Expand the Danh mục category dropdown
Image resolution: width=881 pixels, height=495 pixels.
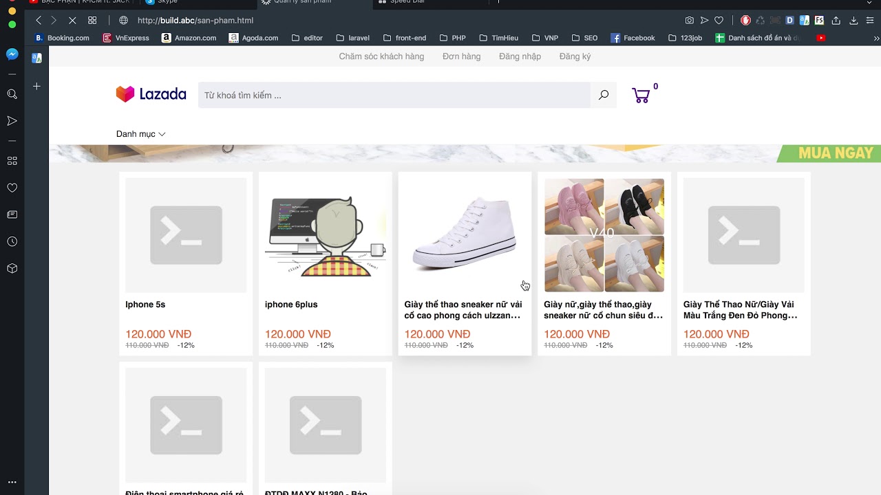[x=141, y=134]
